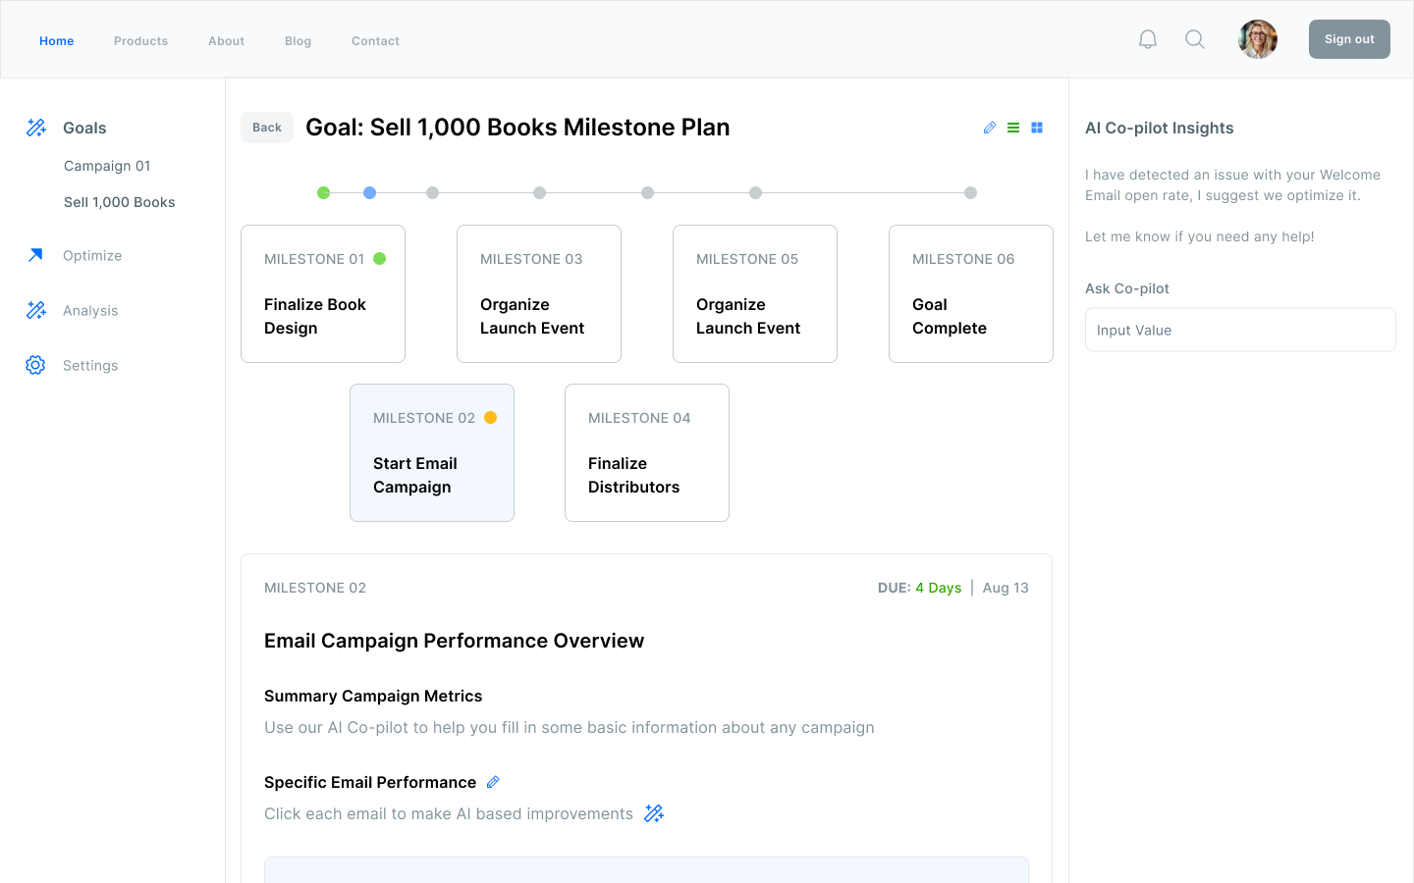
Task: Click the 'Aug 13' due date
Action: [1006, 588]
